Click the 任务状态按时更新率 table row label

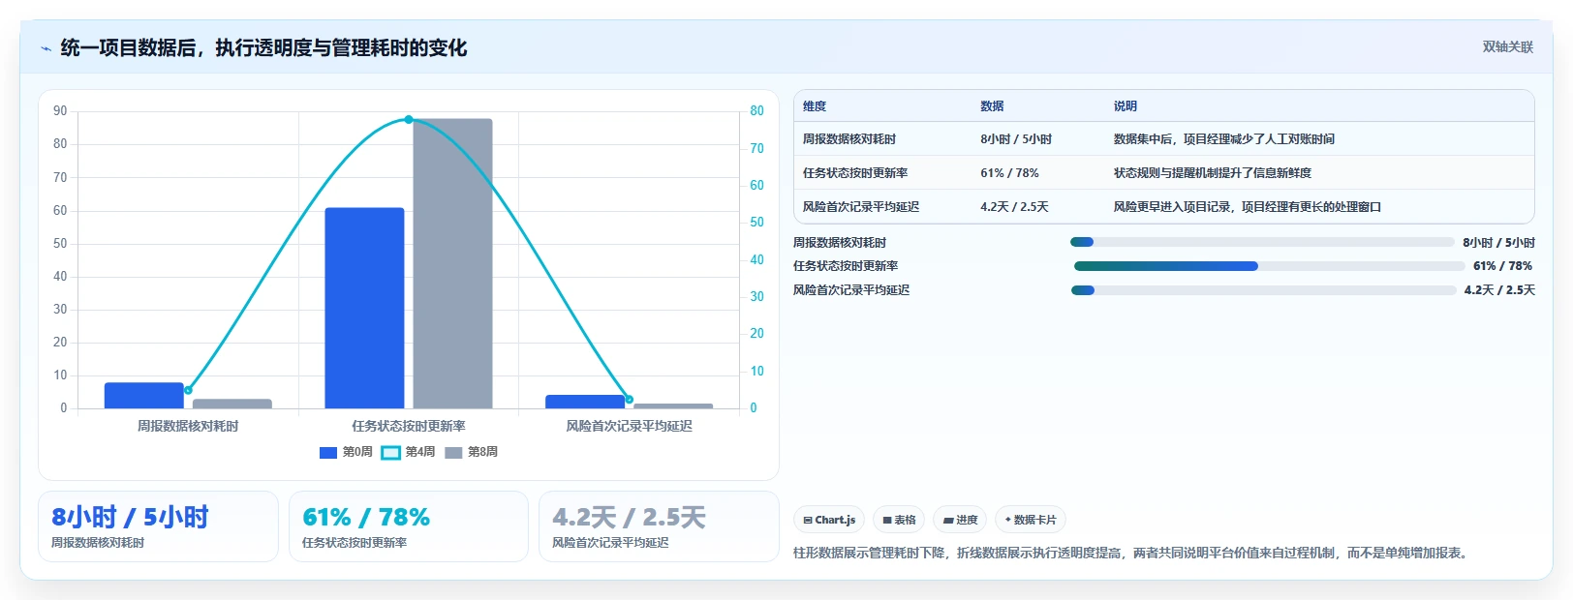[x=855, y=173]
